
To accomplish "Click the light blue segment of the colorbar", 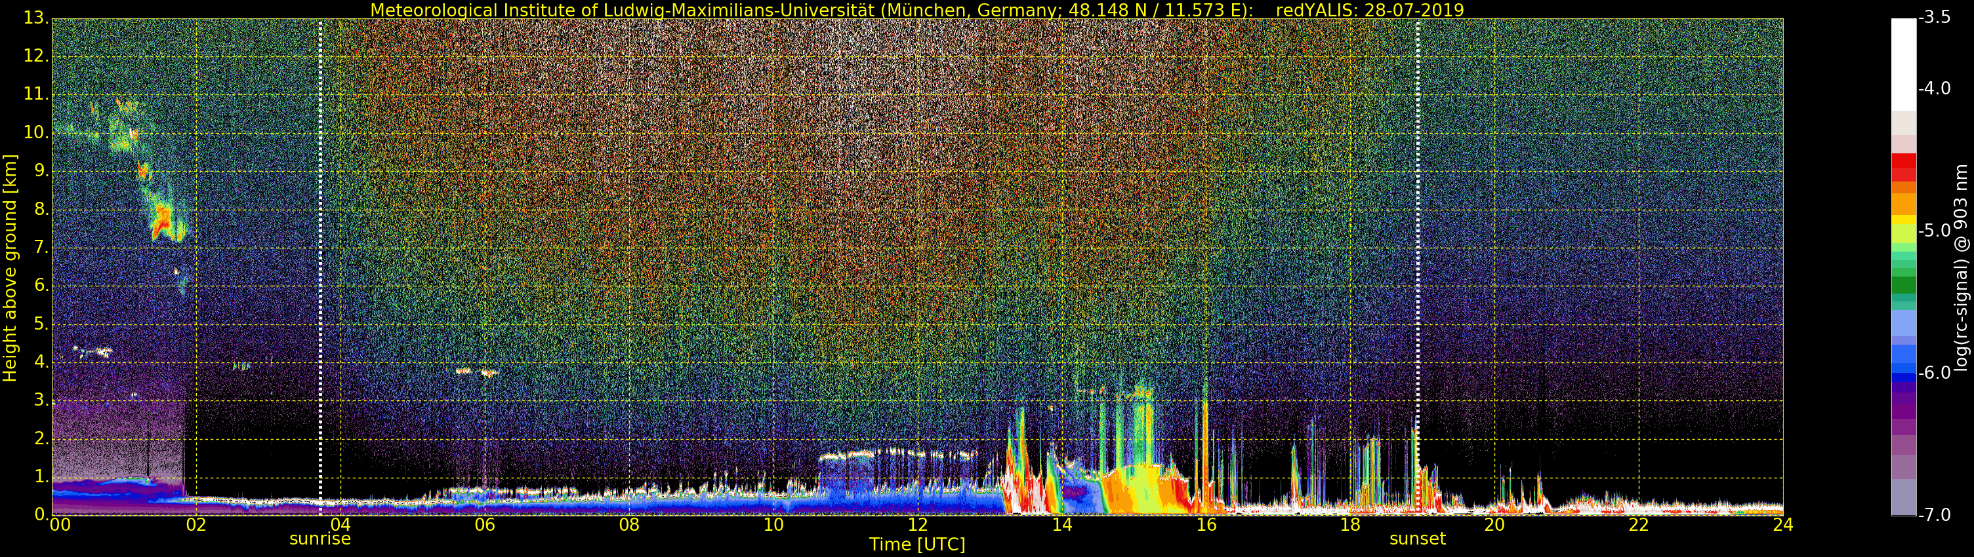I will pyautogui.click(x=1904, y=323).
